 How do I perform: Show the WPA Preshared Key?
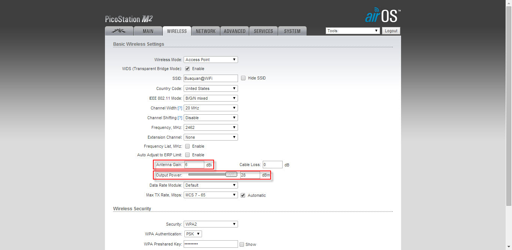(242, 244)
